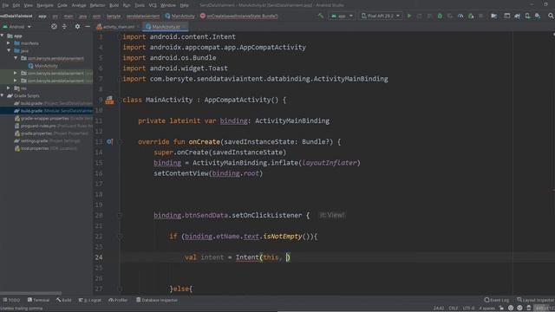Screen dimensions: 555x312
Task: Select MainActivity in the project tree
Action: tap(42, 66)
